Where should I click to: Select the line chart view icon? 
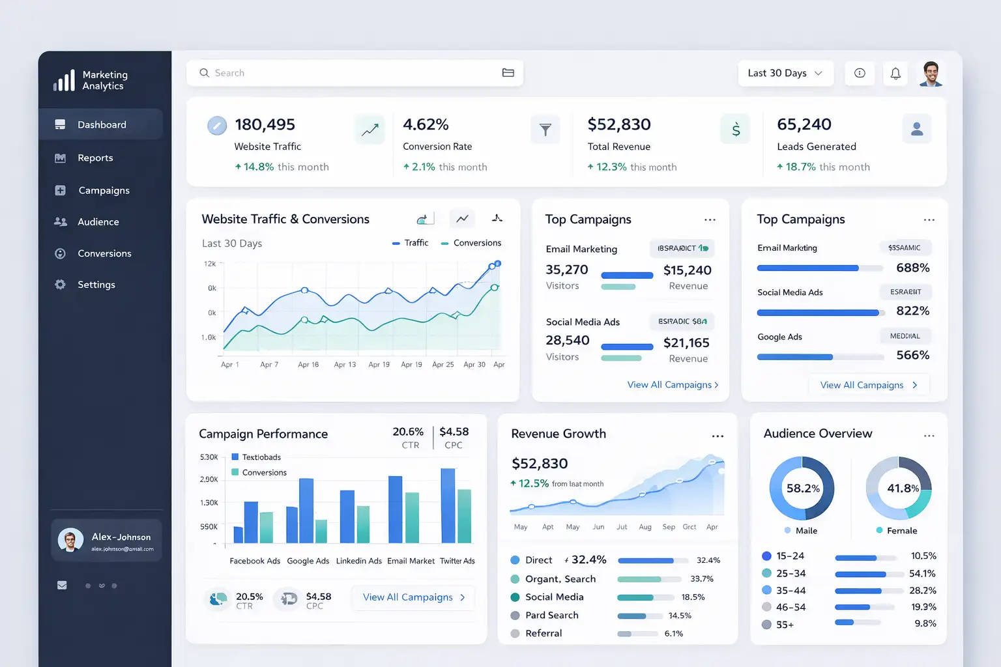462,219
